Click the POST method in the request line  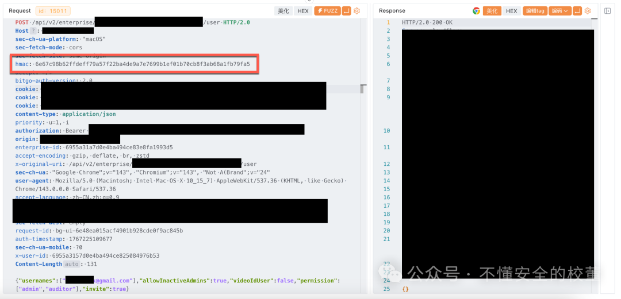[x=22, y=22]
